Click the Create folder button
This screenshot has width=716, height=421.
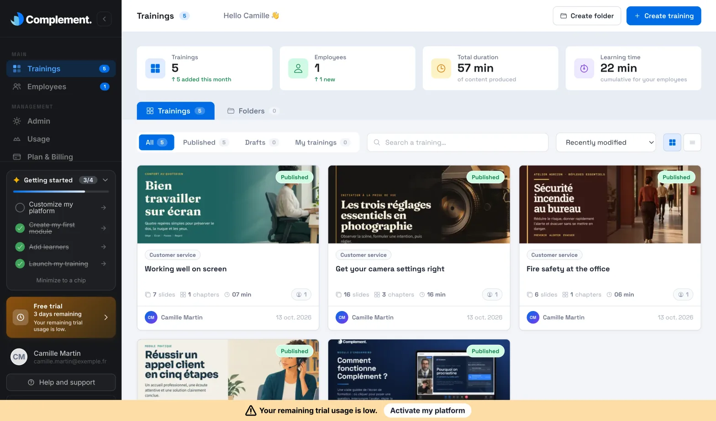[587, 16]
